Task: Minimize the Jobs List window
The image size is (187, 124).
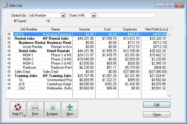Action: pos(160,6)
